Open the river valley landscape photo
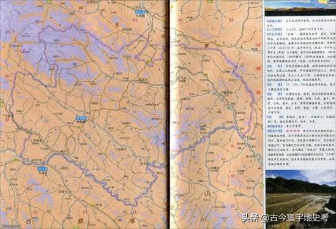Screen dimensions: 336x229 [301, 200]
